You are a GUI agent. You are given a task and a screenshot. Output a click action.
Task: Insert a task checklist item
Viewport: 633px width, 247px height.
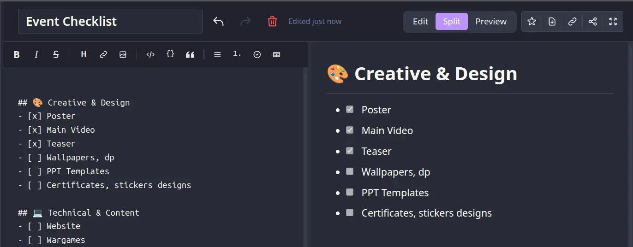[x=257, y=54]
